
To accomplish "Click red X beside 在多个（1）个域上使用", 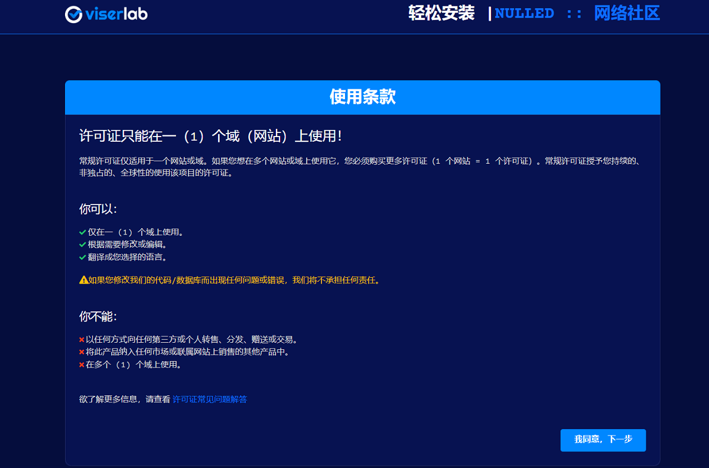I will tap(82, 365).
